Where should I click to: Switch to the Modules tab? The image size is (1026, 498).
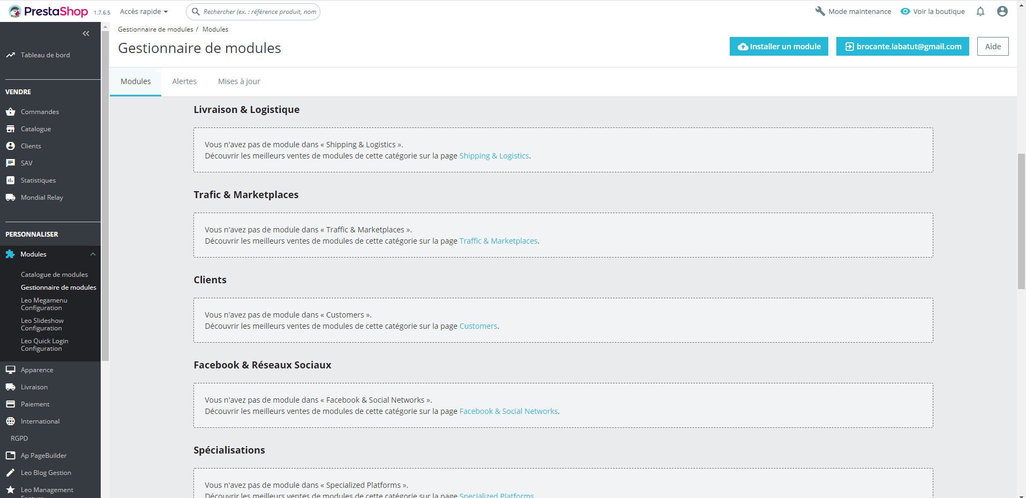[x=136, y=81]
